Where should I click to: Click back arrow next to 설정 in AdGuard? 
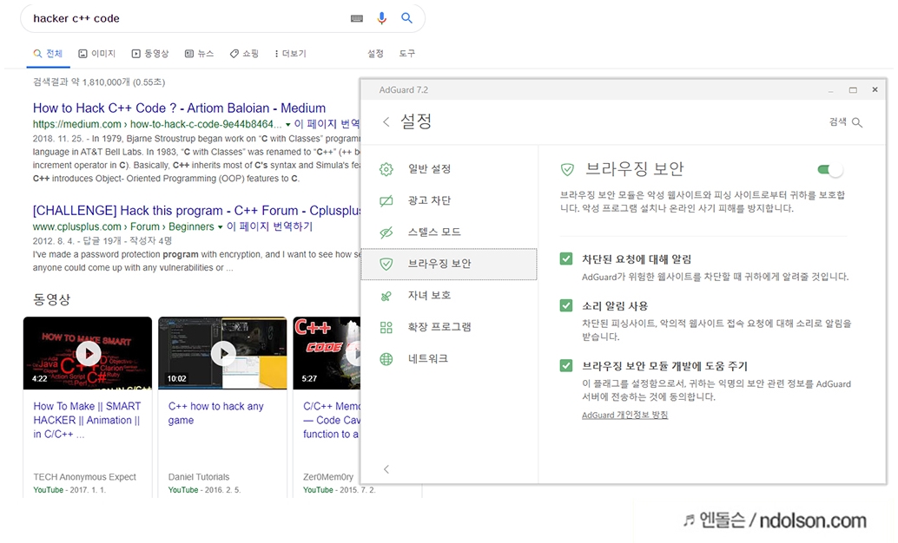point(386,122)
